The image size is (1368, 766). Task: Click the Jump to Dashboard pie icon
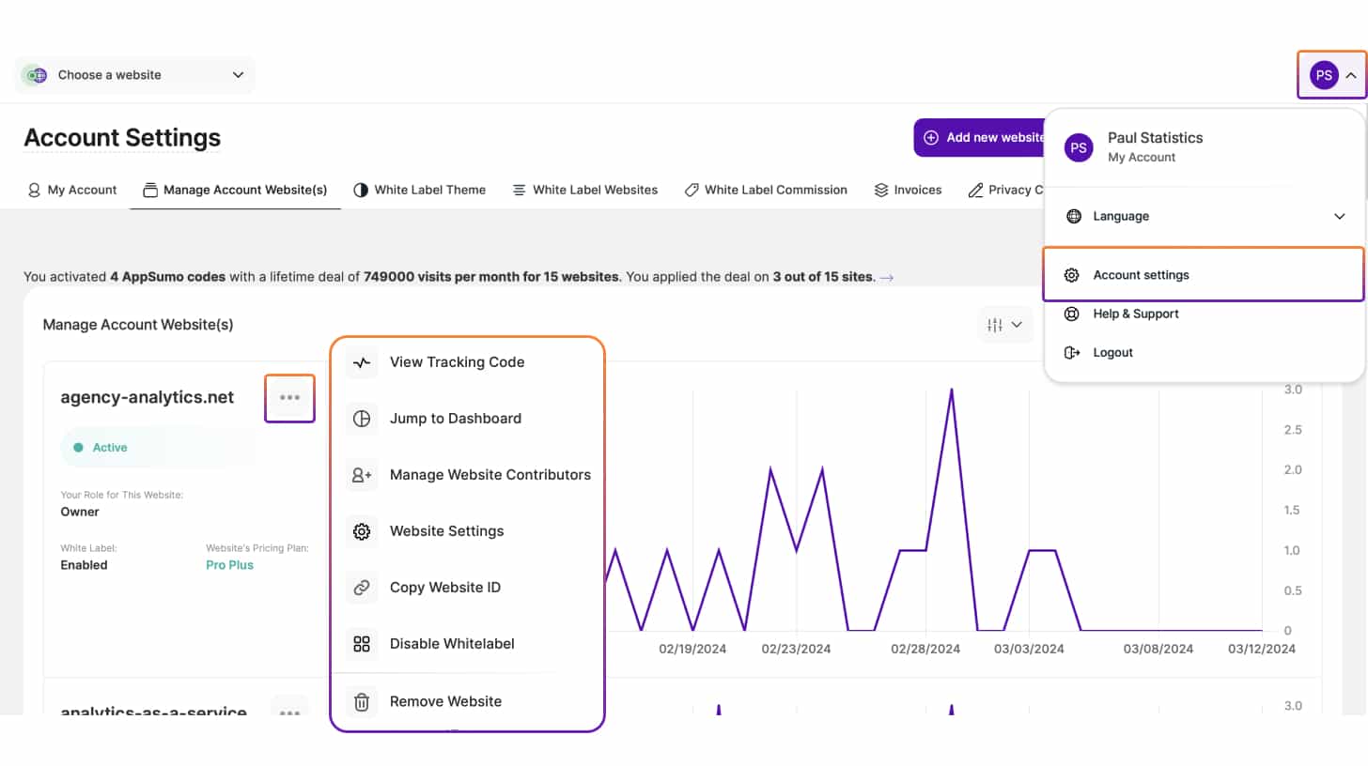(x=362, y=419)
